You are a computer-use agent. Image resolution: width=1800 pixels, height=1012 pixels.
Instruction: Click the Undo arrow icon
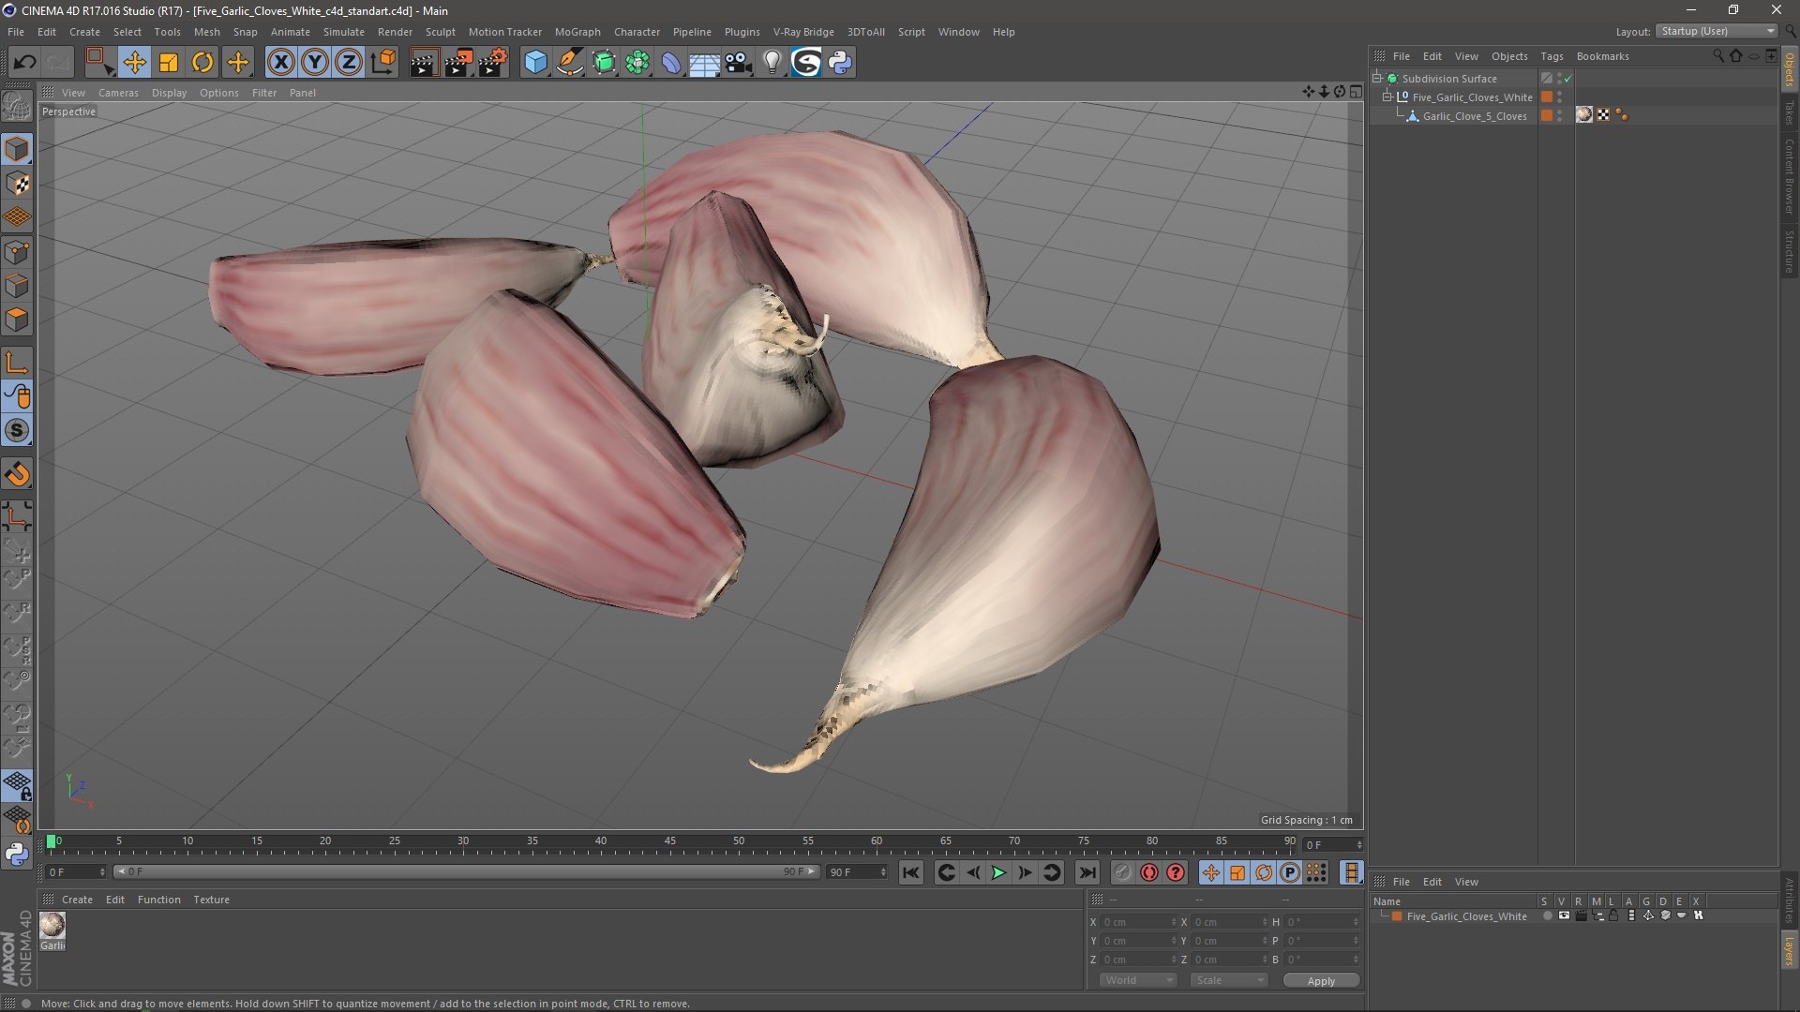tap(24, 63)
